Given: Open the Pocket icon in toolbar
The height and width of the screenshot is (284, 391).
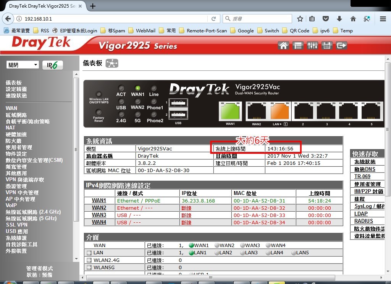Looking at the screenshot, I should pyautogui.click(x=326, y=19).
